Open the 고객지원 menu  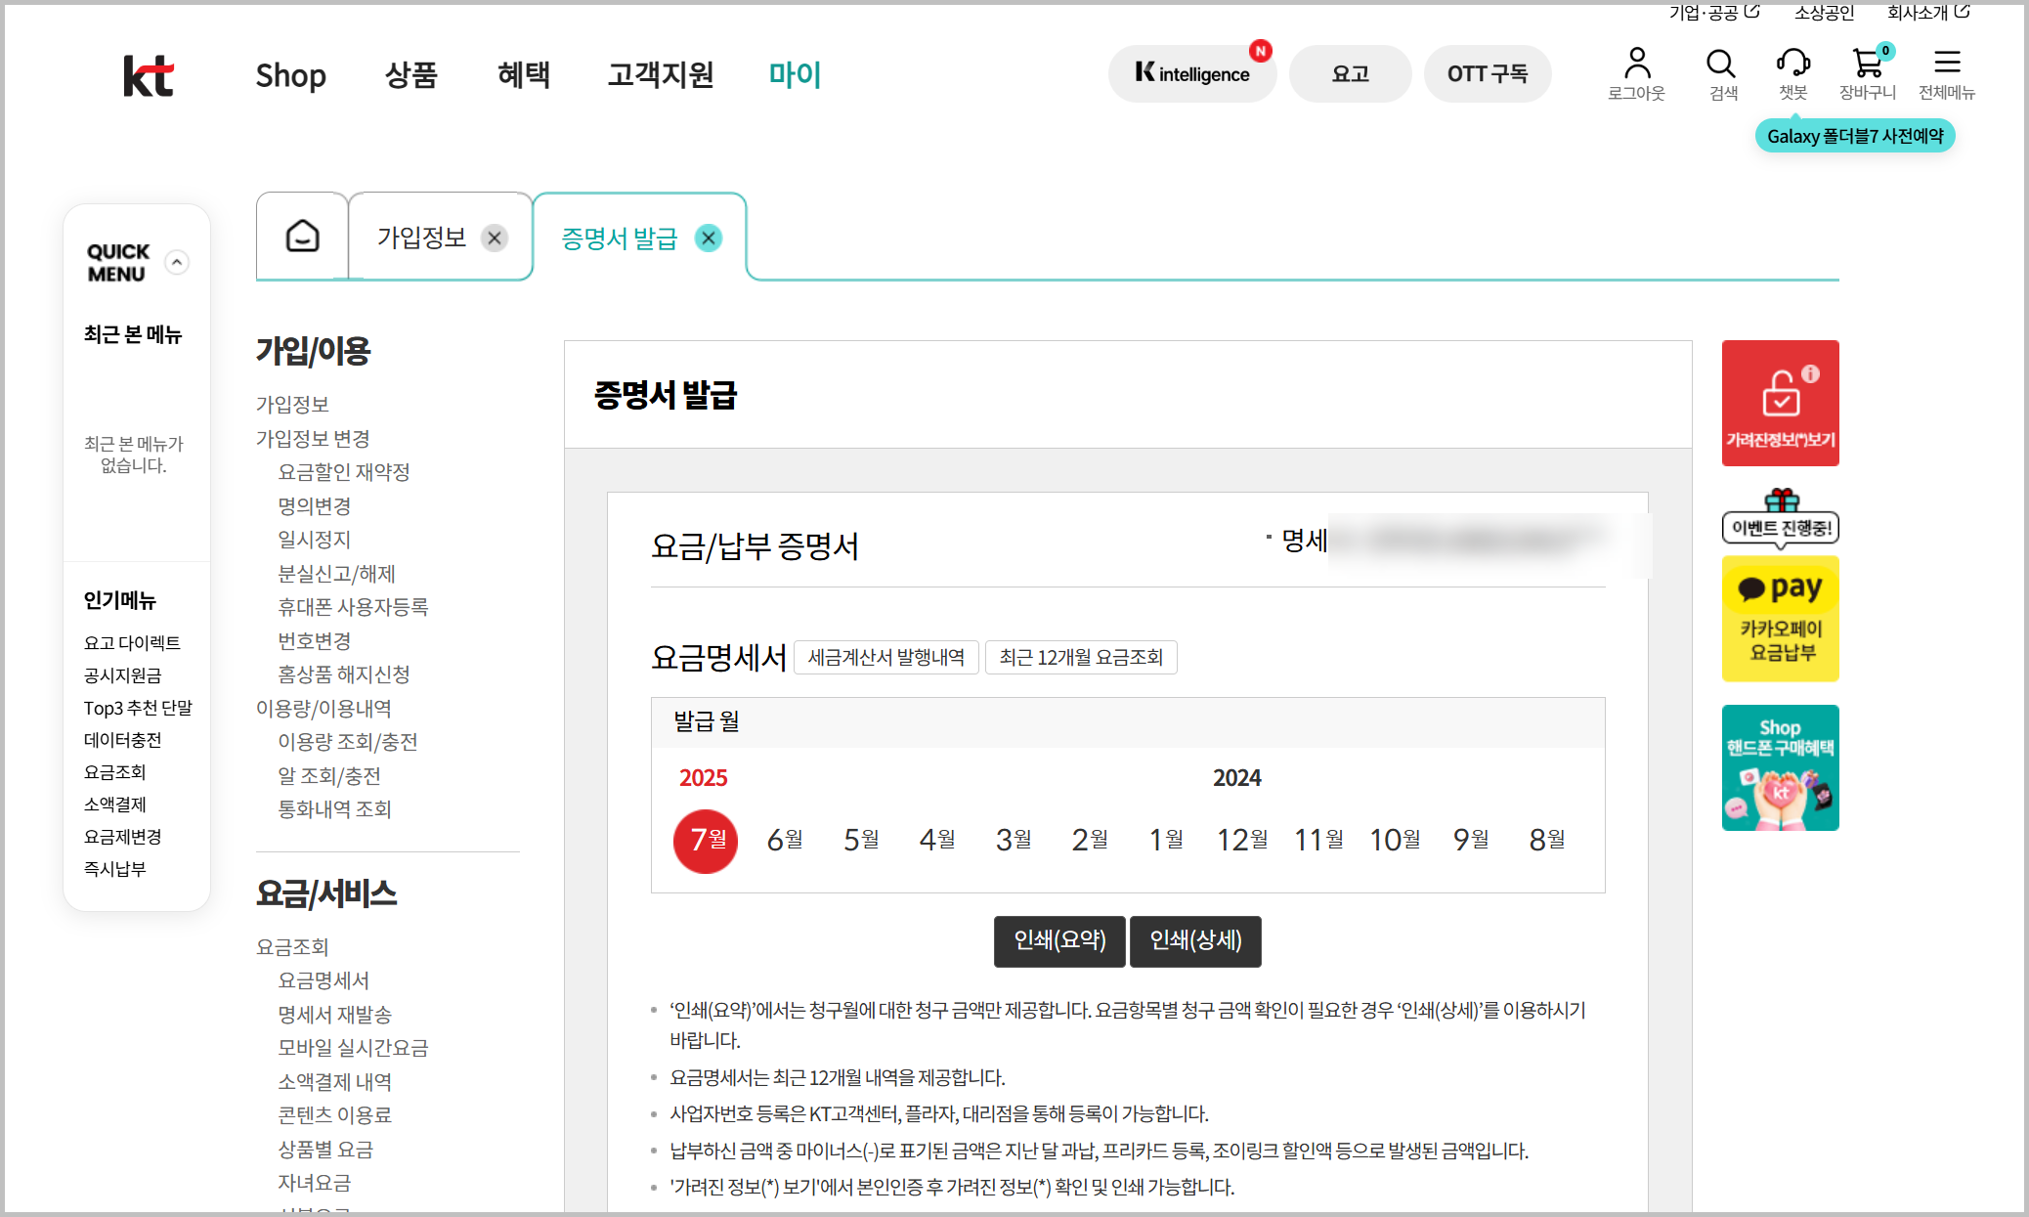tap(661, 75)
